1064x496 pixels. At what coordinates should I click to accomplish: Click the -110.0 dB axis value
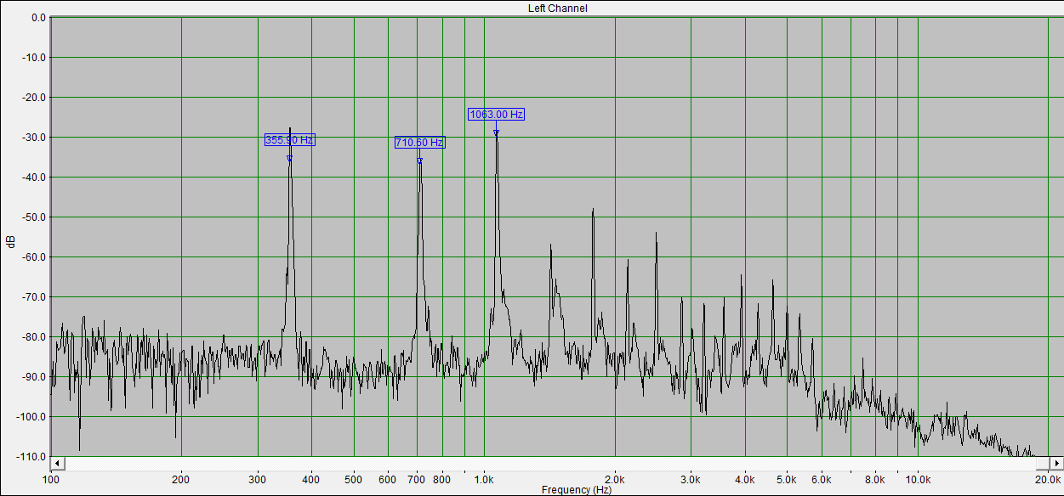click(x=29, y=457)
